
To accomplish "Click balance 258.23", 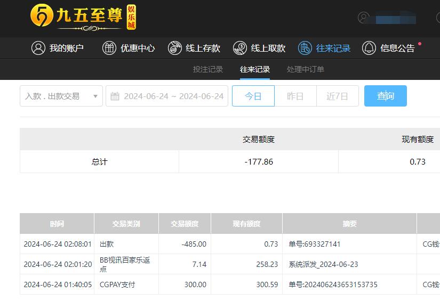I will coord(267,264).
